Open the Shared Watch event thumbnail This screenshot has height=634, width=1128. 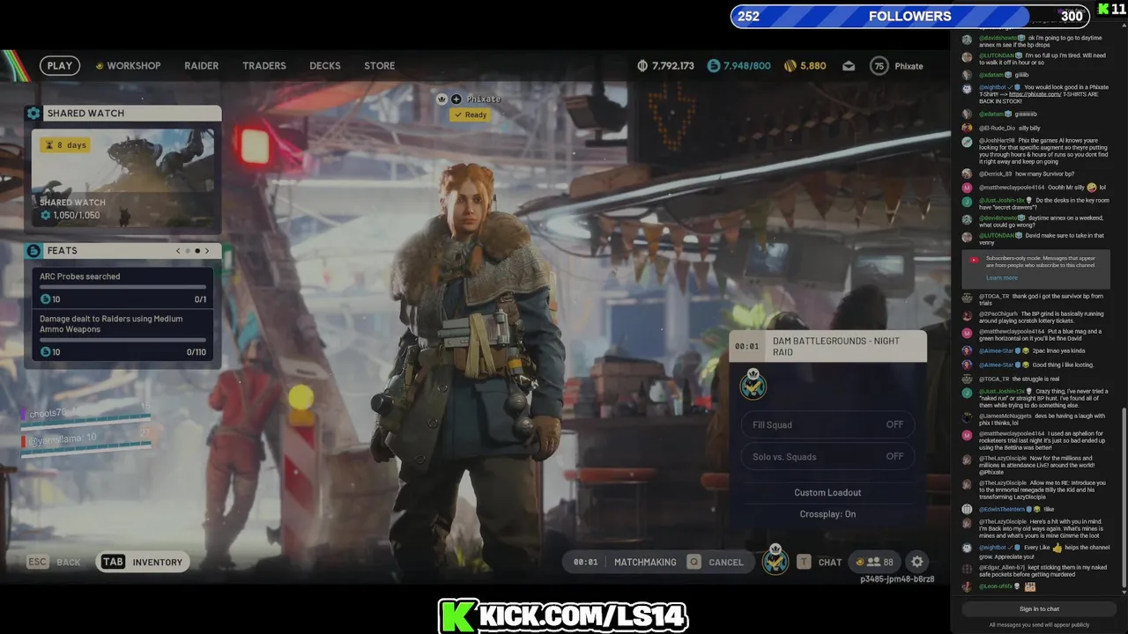122,176
